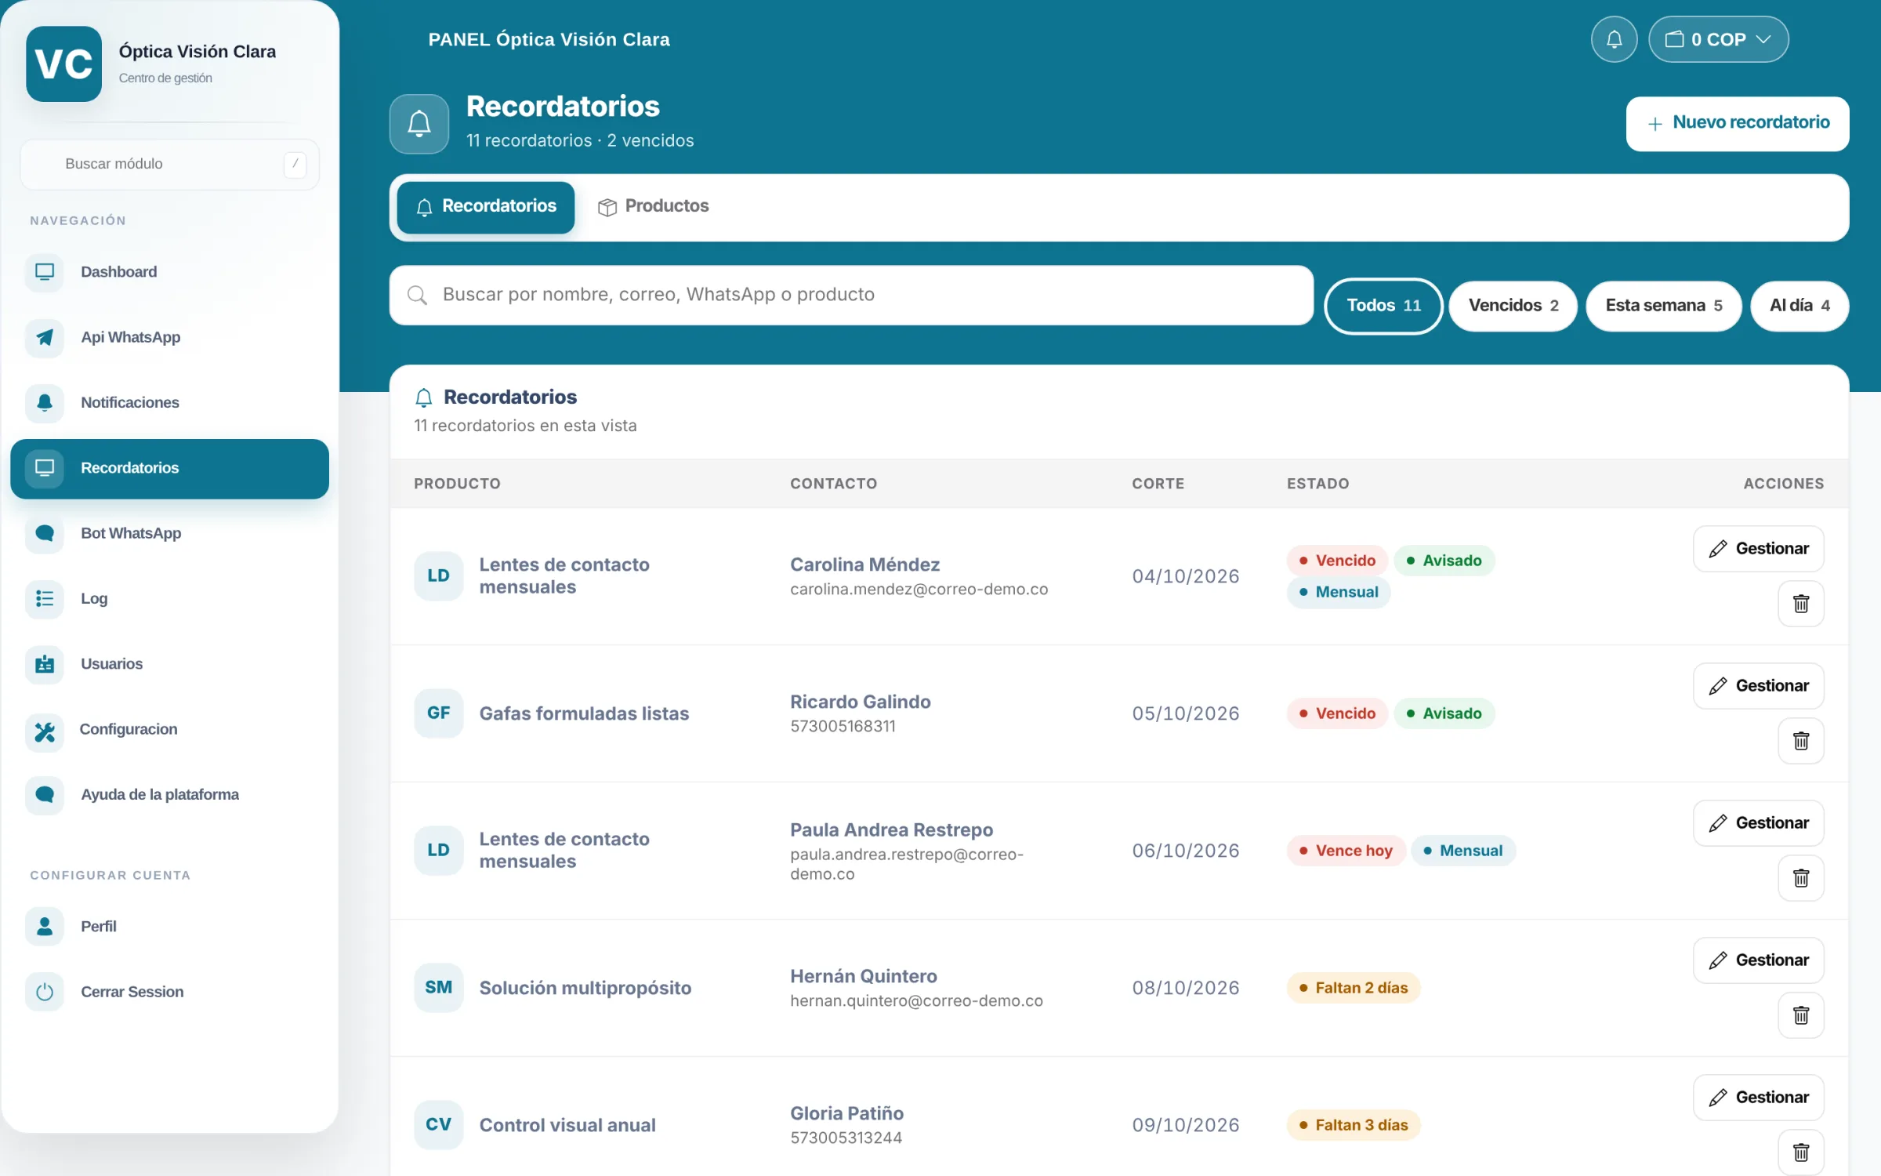Expand the 0 COP balance dropdown

(x=1718, y=39)
